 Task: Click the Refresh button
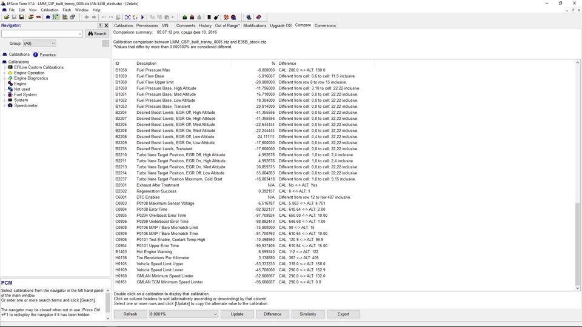tap(130, 314)
